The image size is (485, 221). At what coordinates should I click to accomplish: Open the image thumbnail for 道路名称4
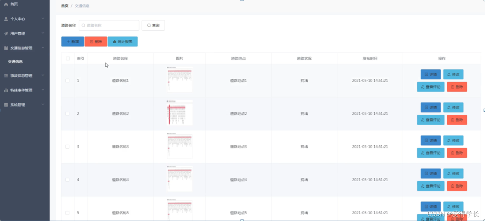(180, 179)
